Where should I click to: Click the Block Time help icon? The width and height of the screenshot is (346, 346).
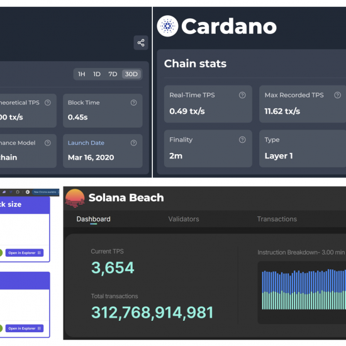[x=133, y=103]
